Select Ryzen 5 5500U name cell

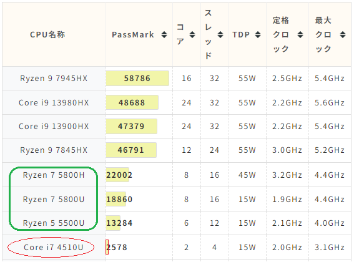[x=54, y=223]
